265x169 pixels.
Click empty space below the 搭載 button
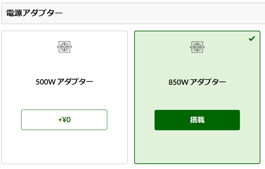click(197, 146)
